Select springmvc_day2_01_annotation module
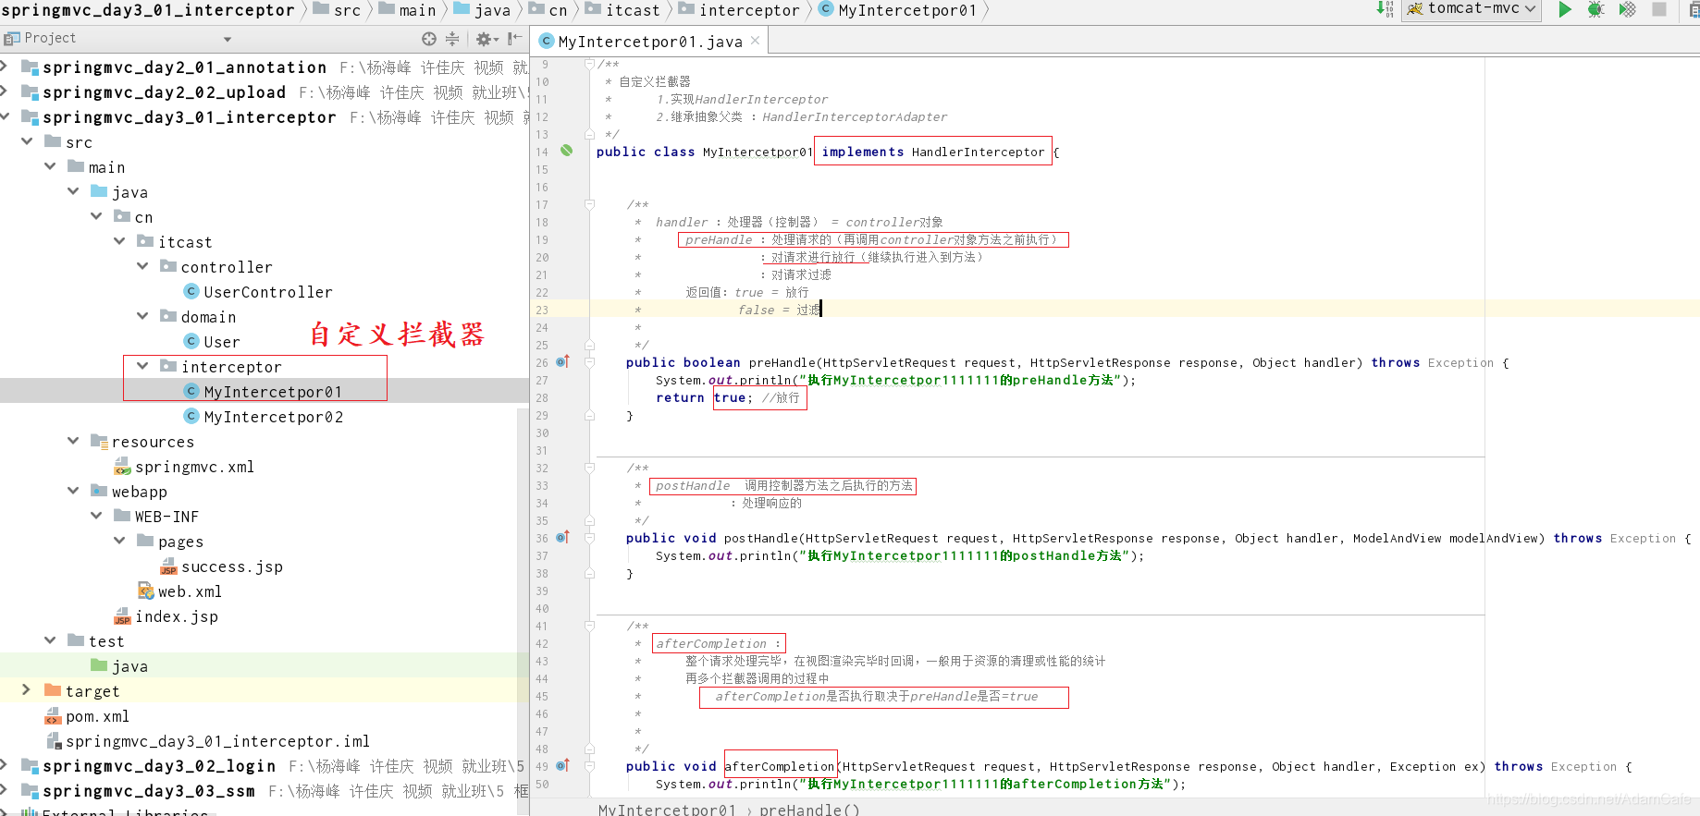The width and height of the screenshot is (1700, 816). coord(174,67)
